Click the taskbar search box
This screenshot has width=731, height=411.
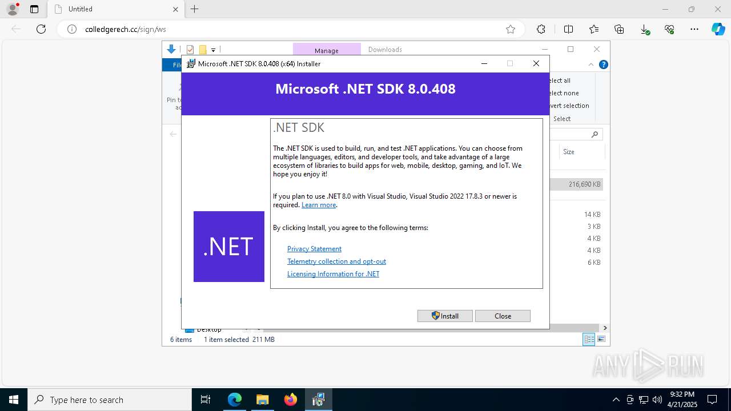pyautogui.click(x=110, y=400)
